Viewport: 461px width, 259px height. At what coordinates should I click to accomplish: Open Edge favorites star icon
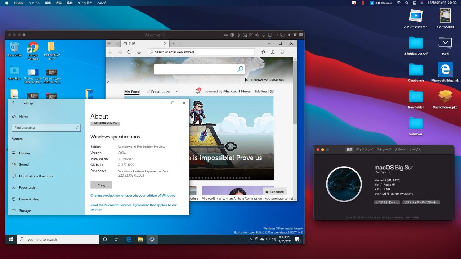264,52
